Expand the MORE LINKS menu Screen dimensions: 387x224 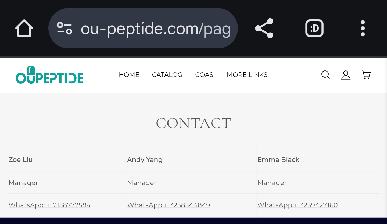247,75
